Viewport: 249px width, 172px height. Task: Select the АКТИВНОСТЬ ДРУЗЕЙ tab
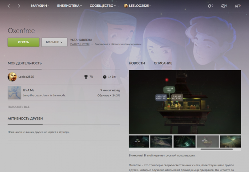pos(25,118)
